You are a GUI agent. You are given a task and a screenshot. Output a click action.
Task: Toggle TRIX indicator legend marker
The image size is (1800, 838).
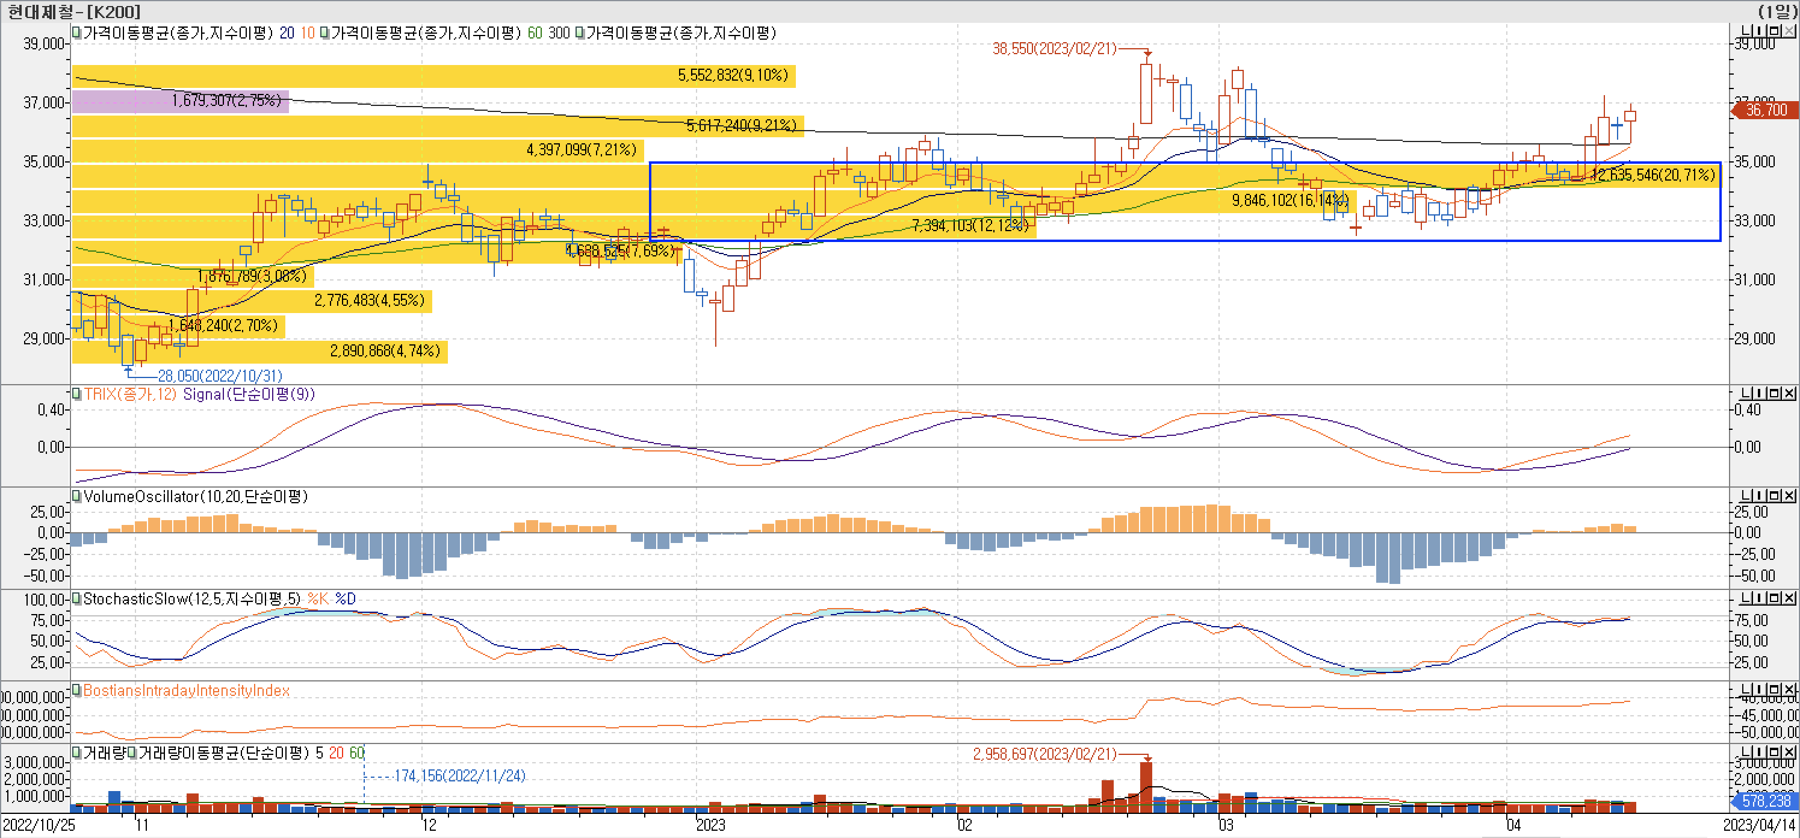77,394
